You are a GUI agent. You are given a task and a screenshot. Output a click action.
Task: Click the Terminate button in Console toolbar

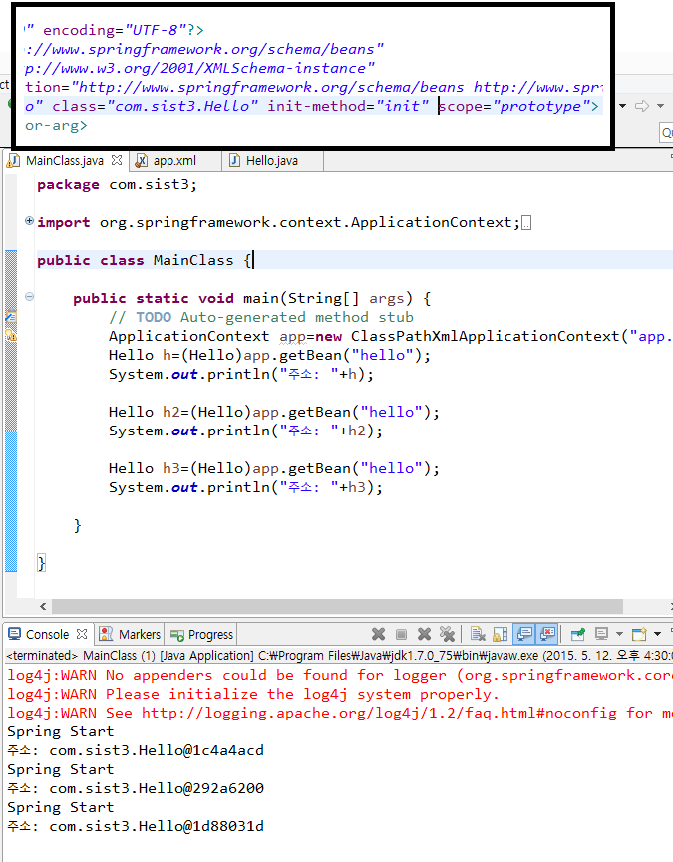(401, 634)
